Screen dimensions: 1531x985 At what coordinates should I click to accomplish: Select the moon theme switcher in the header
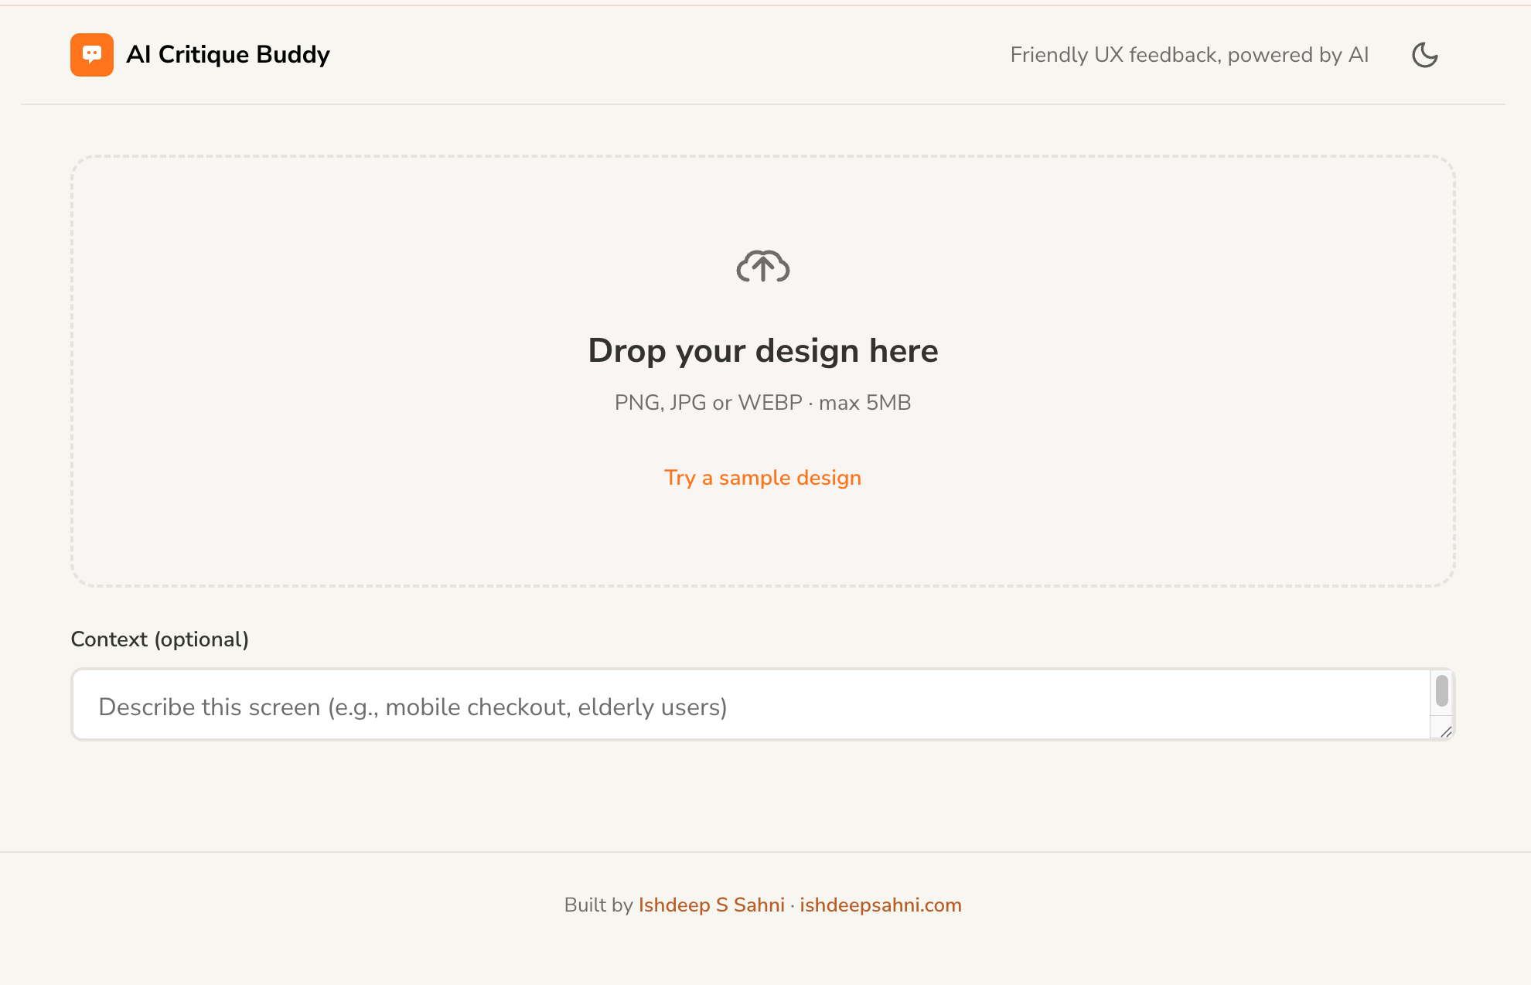[1425, 54]
